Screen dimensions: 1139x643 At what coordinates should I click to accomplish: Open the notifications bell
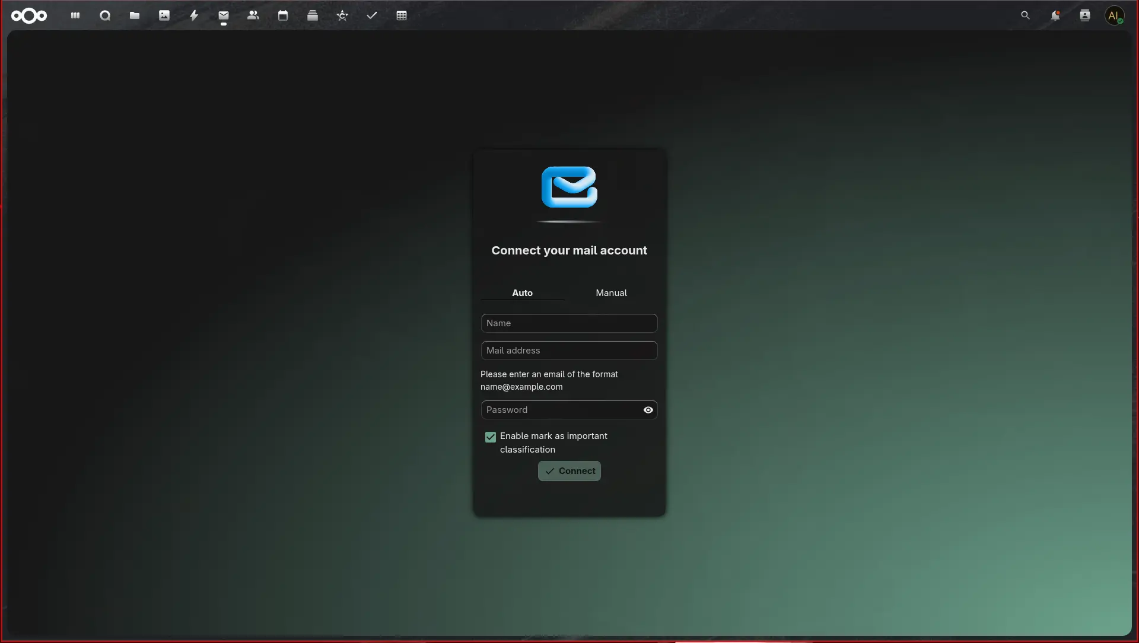tap(1055, 15)
